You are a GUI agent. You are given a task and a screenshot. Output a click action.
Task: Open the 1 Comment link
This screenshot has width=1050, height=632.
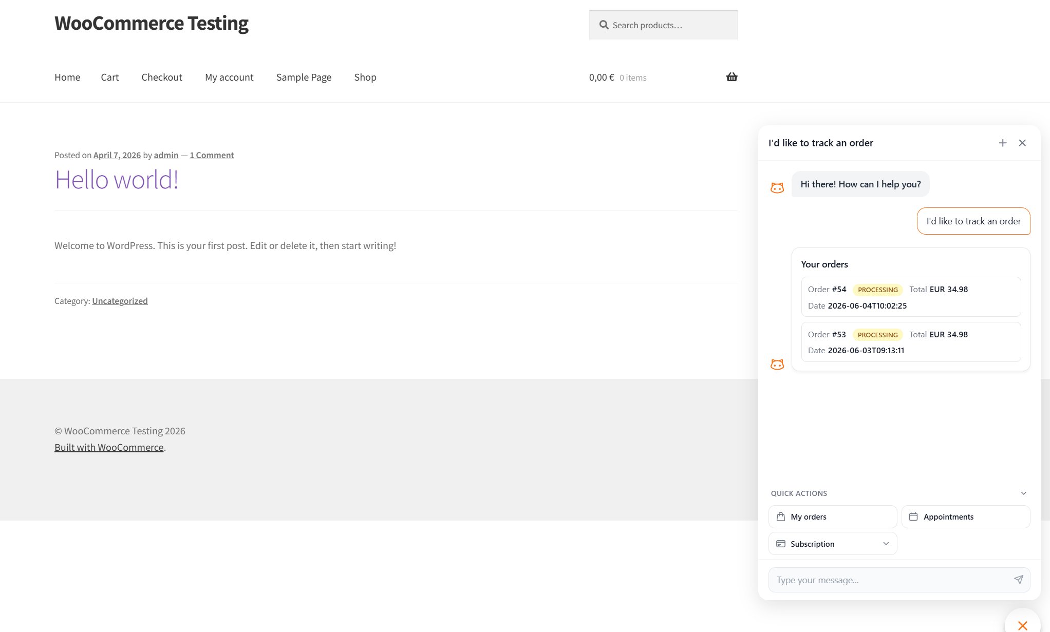(212, 155)
